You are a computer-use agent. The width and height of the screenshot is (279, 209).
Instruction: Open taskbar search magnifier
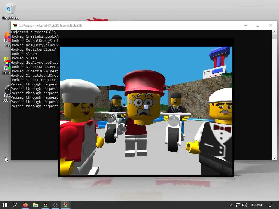pyautogui.click(x=15, y=205)
